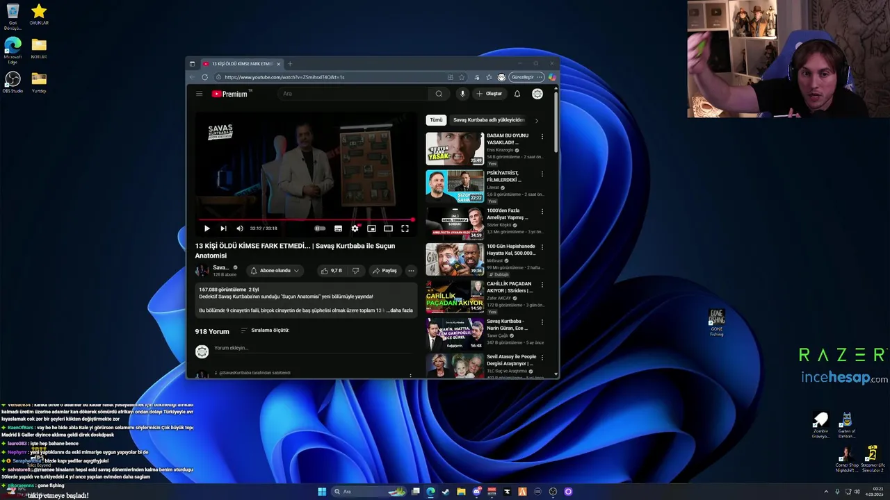Open YouTube notifications bell

pos(517,94)
